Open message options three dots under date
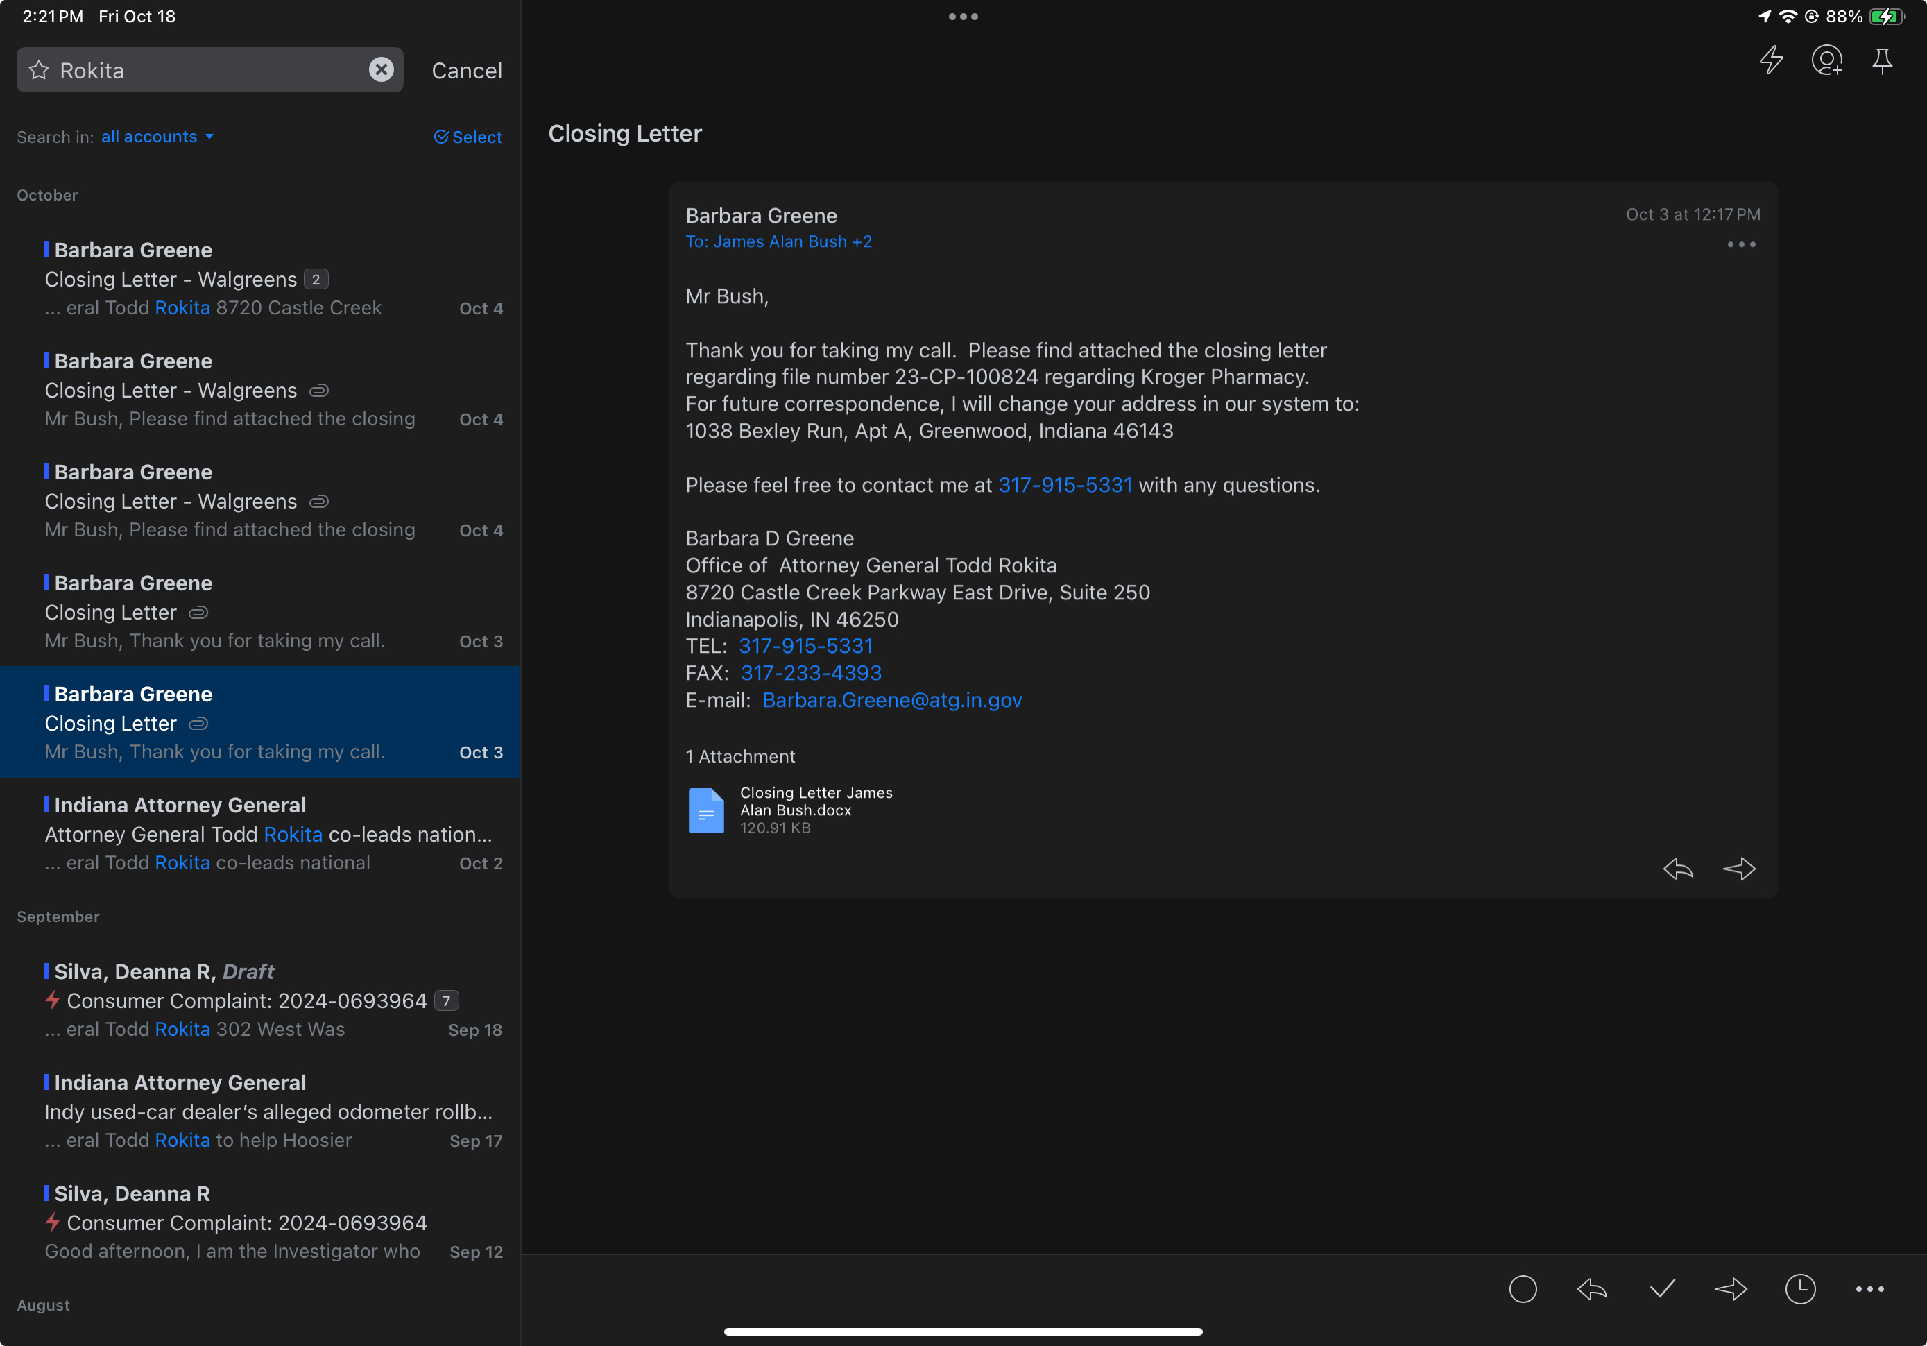Image resolution: width=1927 pixels, height=1346 pixels. (x=1740, y=244)
